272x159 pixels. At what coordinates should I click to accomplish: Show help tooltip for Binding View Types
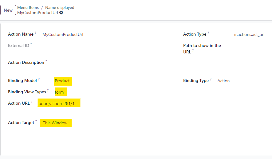[x=48, y=90]
